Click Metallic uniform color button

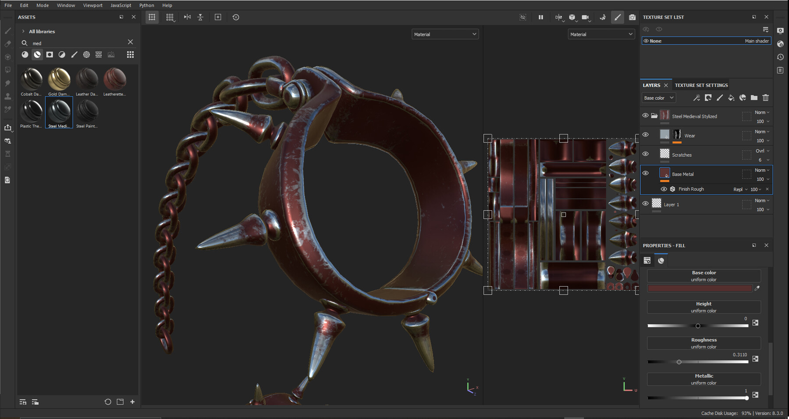(704, 379)
